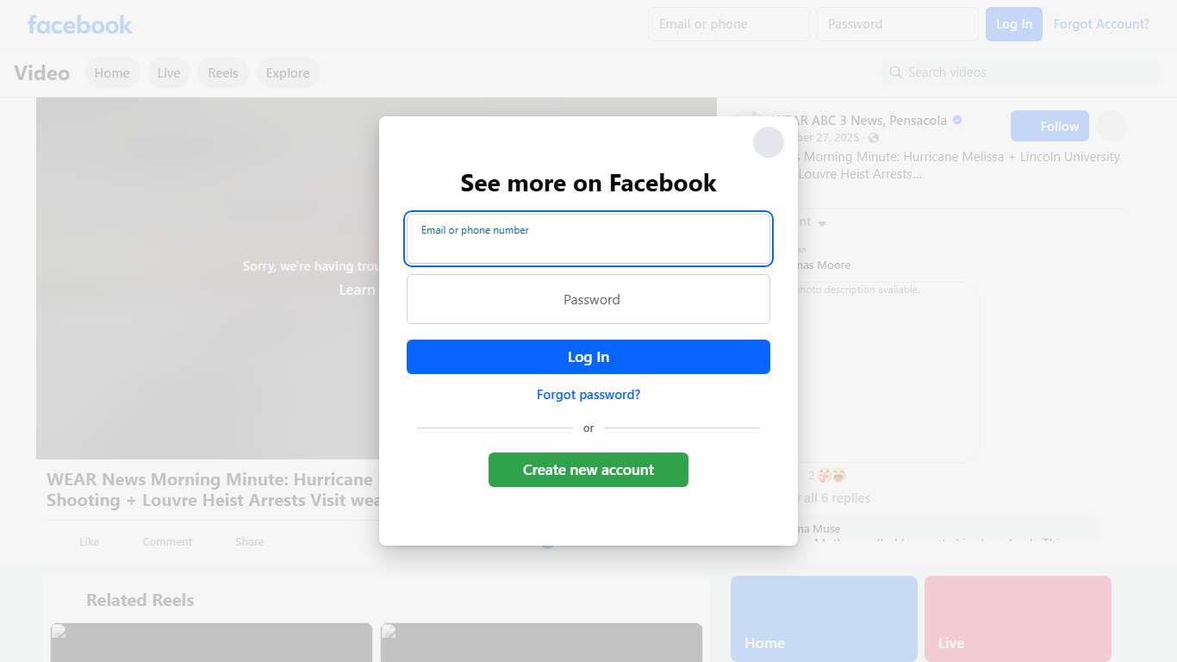Image resolution: width=1177 pixels, height=662 pixels.
Task: Click the round more-options button beside Follow
Action: click(x=1112, y=126)
